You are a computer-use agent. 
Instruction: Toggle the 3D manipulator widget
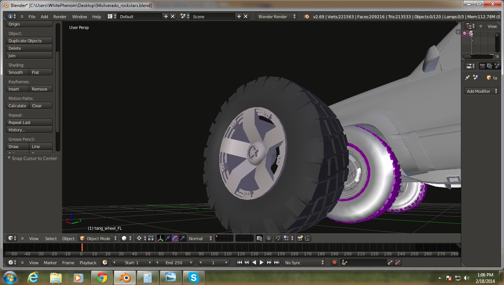pyautogui.click(x=160, y=238)
